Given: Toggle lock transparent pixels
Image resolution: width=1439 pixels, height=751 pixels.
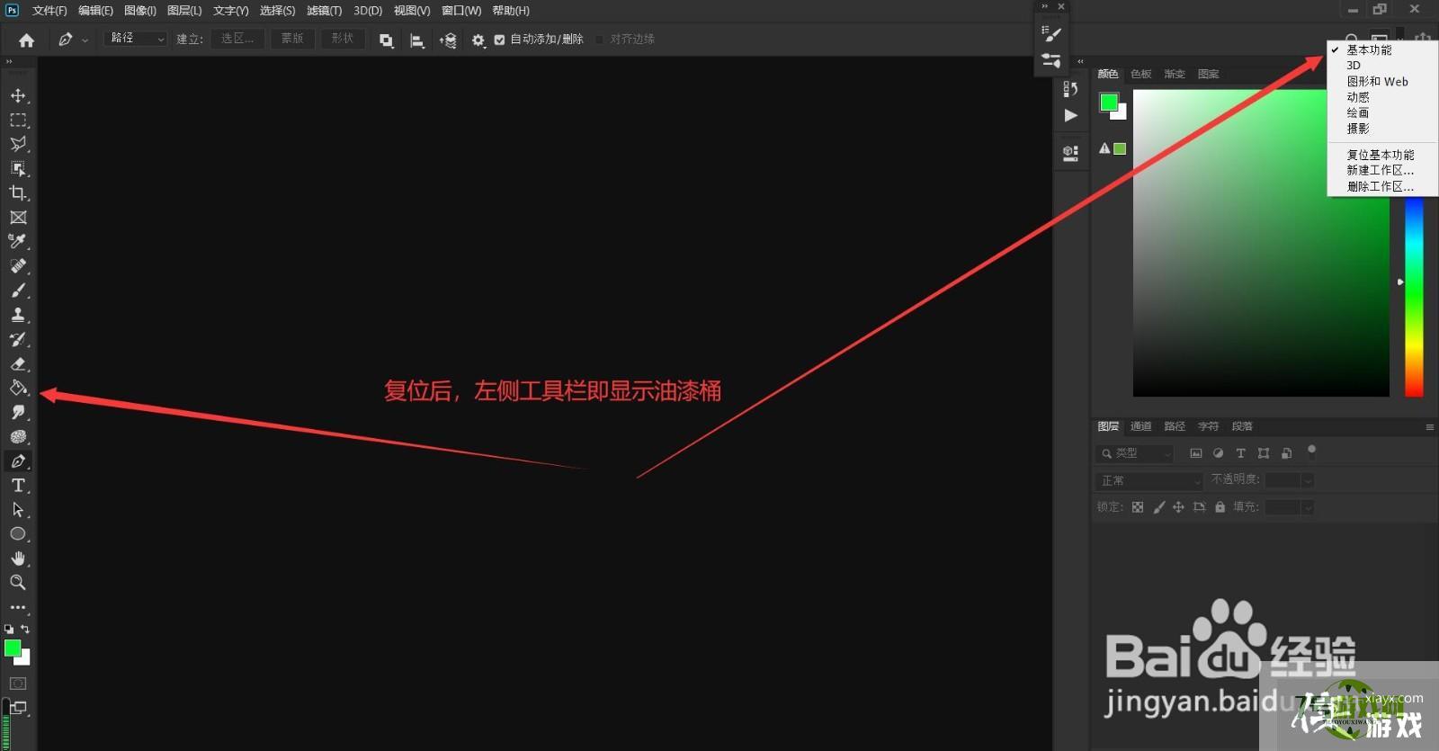Looking at the screenshot, I should (x=1138, y=507).
